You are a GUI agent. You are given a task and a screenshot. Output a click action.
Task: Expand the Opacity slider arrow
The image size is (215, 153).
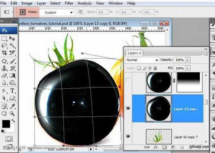[x=187, y=60]
